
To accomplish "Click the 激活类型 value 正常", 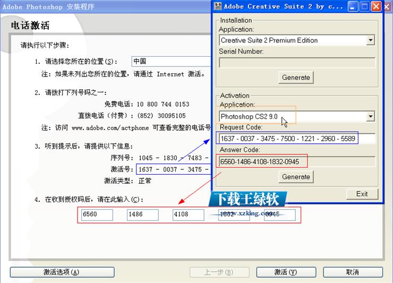I will (x=145, y=181).
